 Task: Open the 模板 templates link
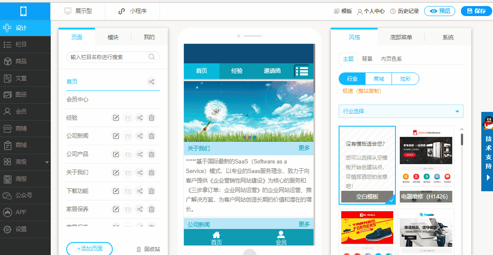click(x=343, y=11)
